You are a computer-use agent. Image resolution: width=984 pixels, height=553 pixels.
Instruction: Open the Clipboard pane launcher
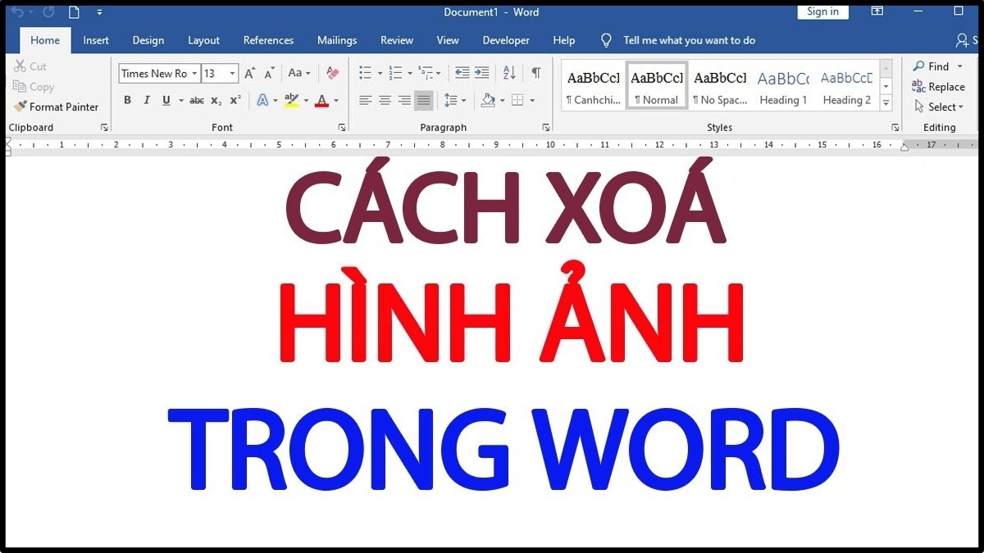(104, 128)
